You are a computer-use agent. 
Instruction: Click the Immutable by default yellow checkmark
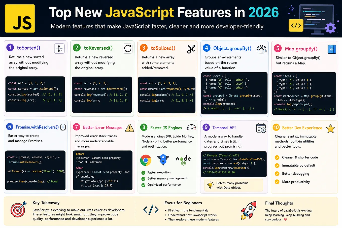coord(277,166)
